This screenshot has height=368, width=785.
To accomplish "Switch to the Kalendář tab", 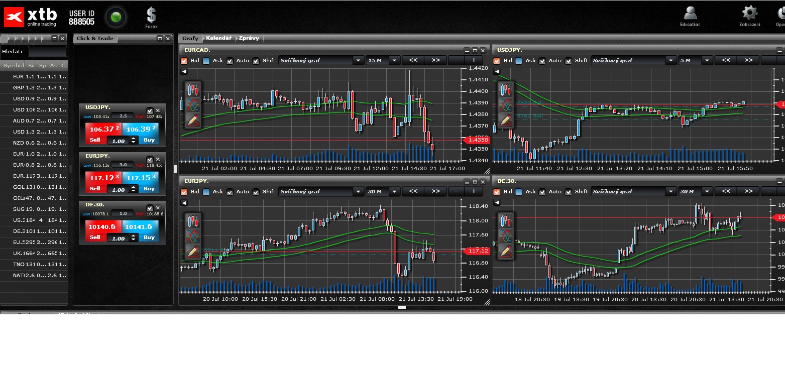I will point(218,38).
